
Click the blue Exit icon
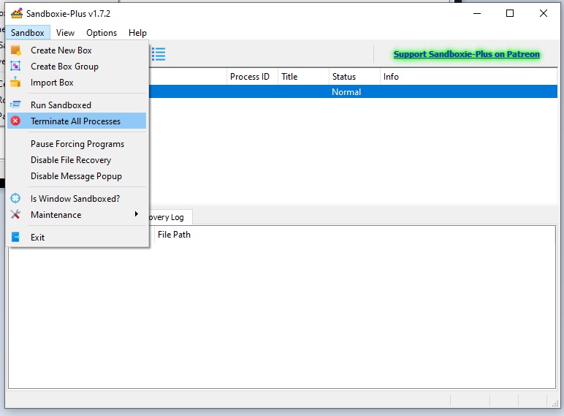[x=15, y=237]
